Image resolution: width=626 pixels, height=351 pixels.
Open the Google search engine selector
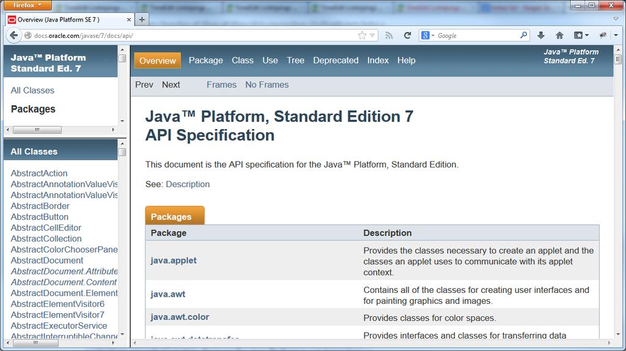[427, 35]
